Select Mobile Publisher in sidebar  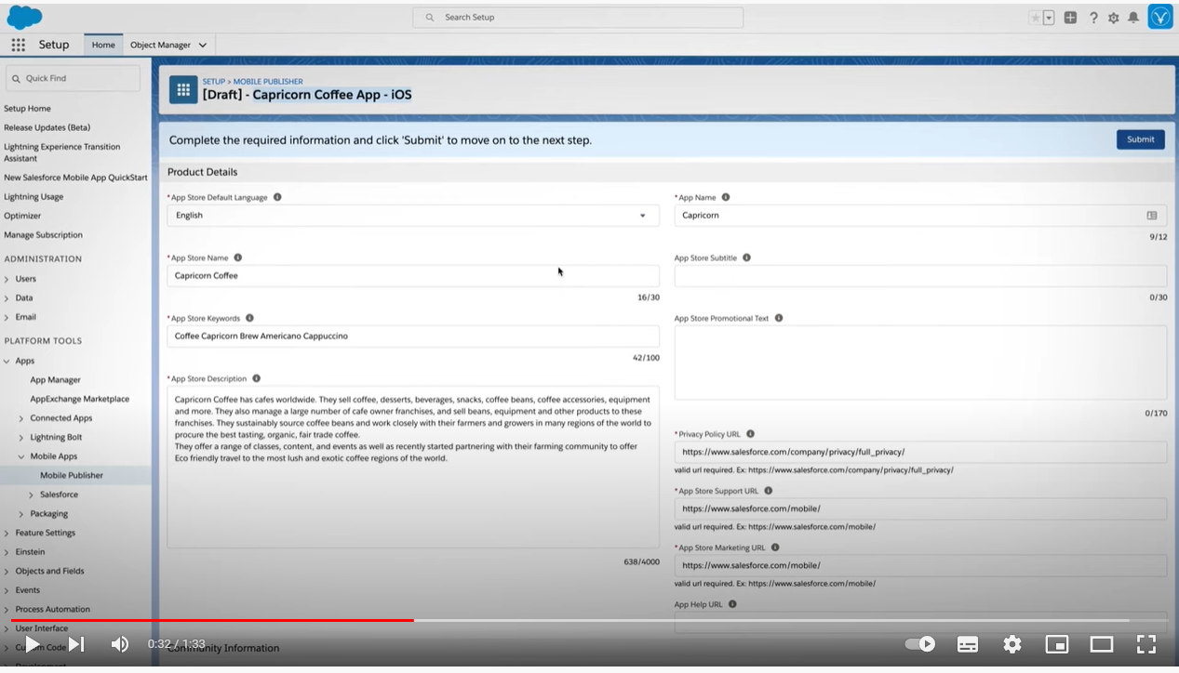(x=72, y=476)
